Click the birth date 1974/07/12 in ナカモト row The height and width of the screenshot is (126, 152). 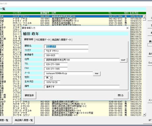click(x=136, y=21)
